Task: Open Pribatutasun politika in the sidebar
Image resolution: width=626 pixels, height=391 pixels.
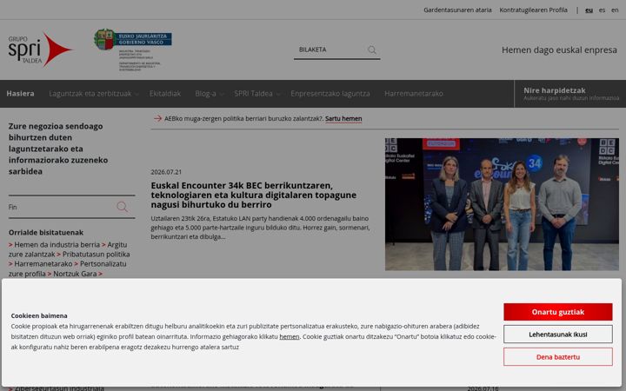Action: (x=97, y=254)
